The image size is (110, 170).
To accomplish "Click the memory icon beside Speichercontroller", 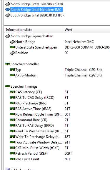I will coord(8,64).
